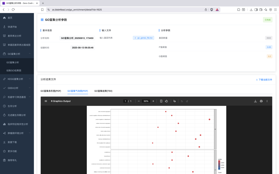Click 下载当前文件 download link
This screenshot has height=174, width=279.
[264, 80]
